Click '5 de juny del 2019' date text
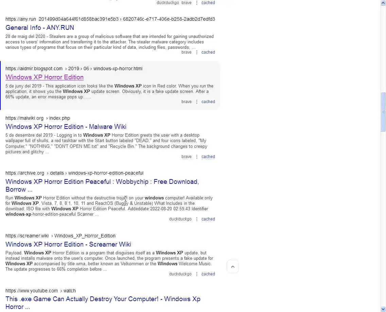Image resolution: width=386 pixels, height=312 pixels. pyautogui.click(x=23, y=86)
